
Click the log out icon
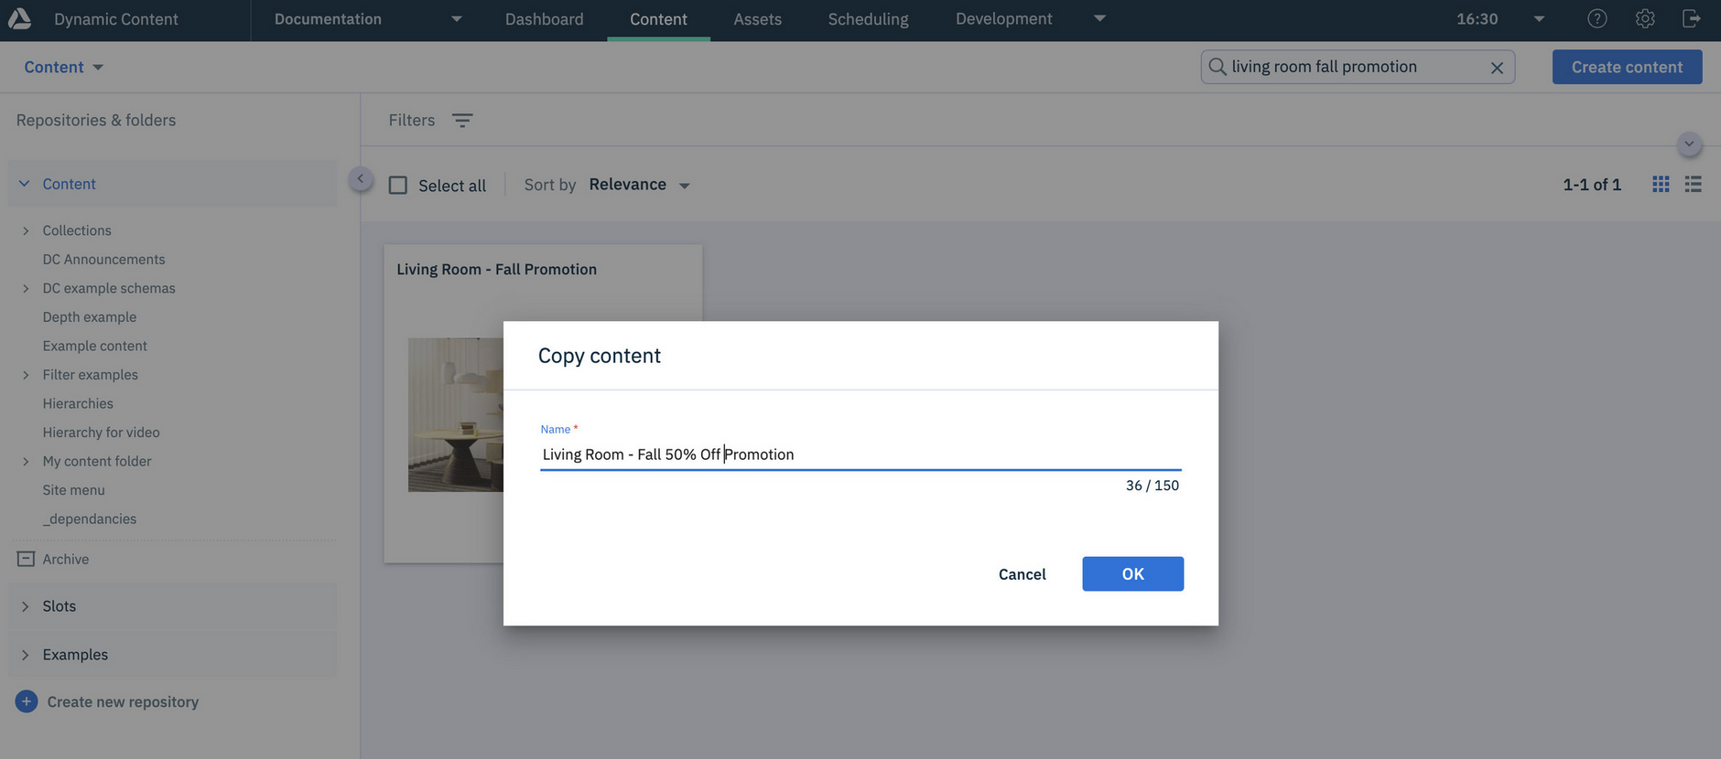tap(1692, 18)
